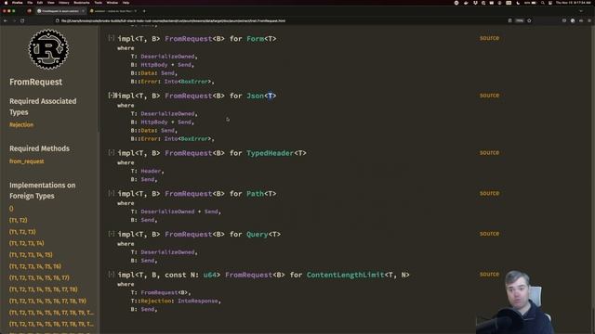The width and height of the screenshot is (595, 334).
Task: Open source link for the Form<T> impl
Action: click(x=489, y=38)
